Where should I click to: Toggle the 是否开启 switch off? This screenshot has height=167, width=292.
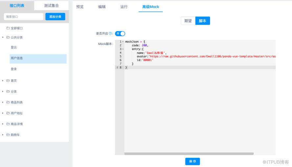pyautogui.click(x=120, y=34)
